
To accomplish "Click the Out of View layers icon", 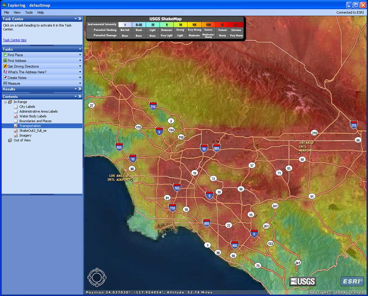I will (10, 140).
